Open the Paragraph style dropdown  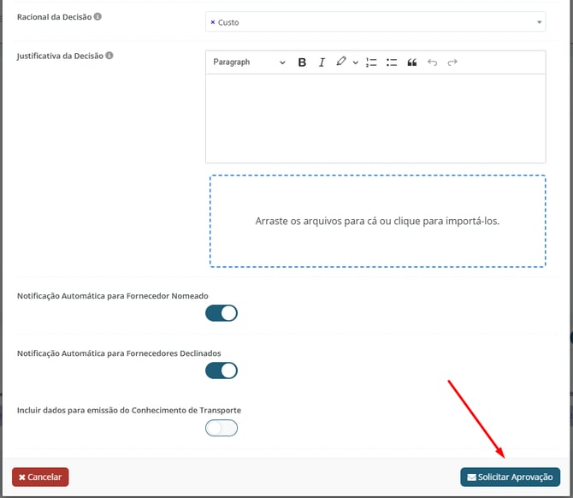(x=249, y=62)
